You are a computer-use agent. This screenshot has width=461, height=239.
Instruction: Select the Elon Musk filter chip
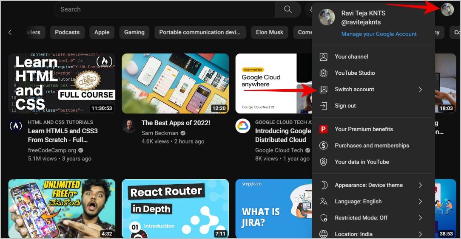click(x=270, y=32)
